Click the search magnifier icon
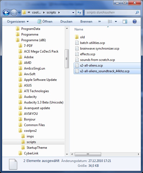 pos(137,12)
